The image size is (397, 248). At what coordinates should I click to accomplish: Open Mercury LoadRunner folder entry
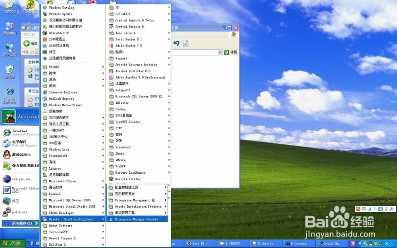(x=139, y=172)
